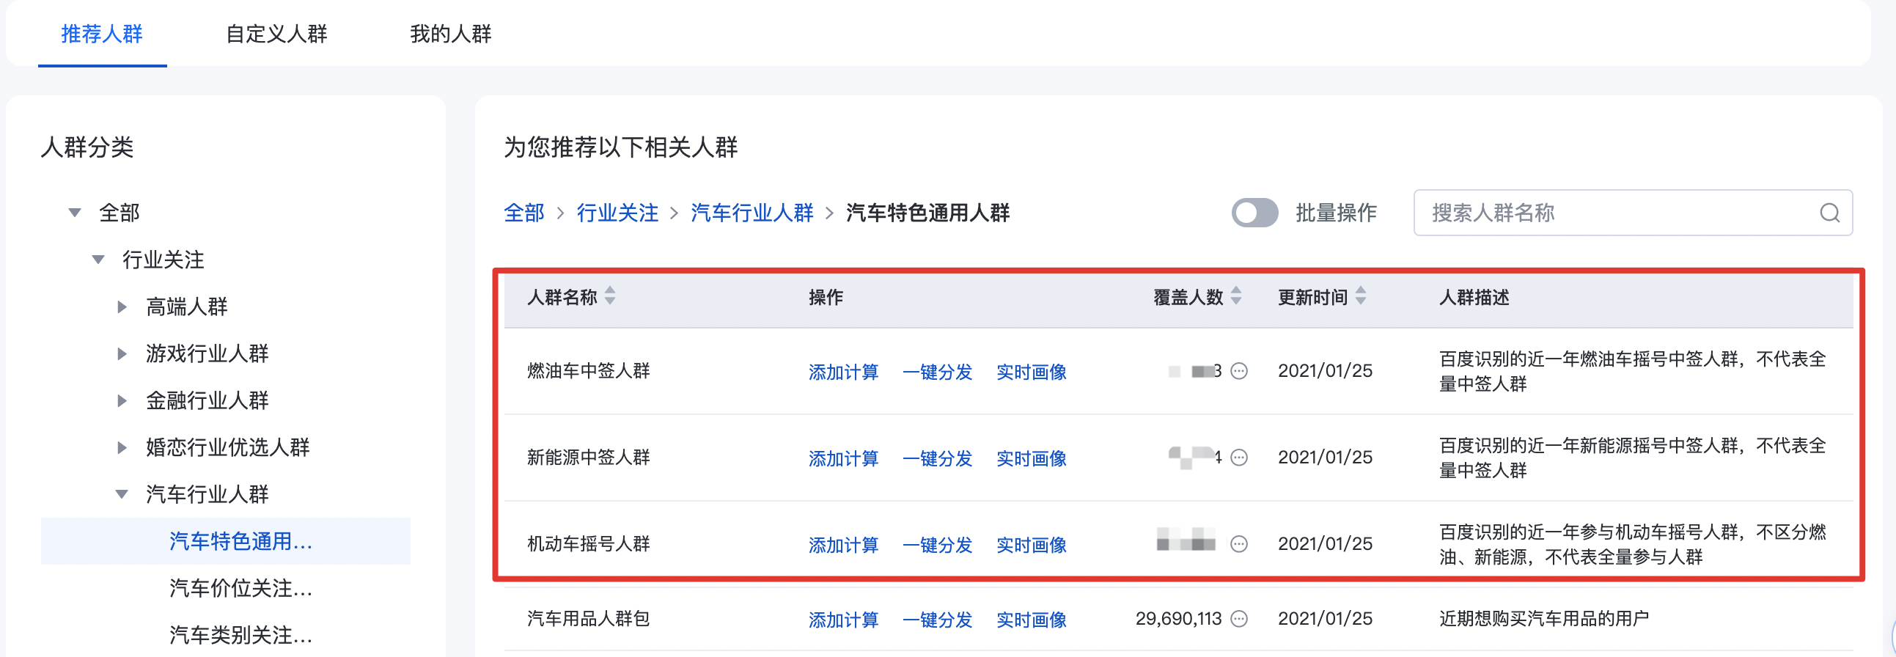Select 汽车价位关注 in the category tree
Viewport: 1896px width, 657px height.
pos(240,588)
